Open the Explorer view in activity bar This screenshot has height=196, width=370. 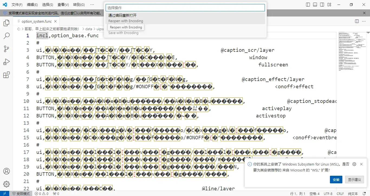coord(7,23)
